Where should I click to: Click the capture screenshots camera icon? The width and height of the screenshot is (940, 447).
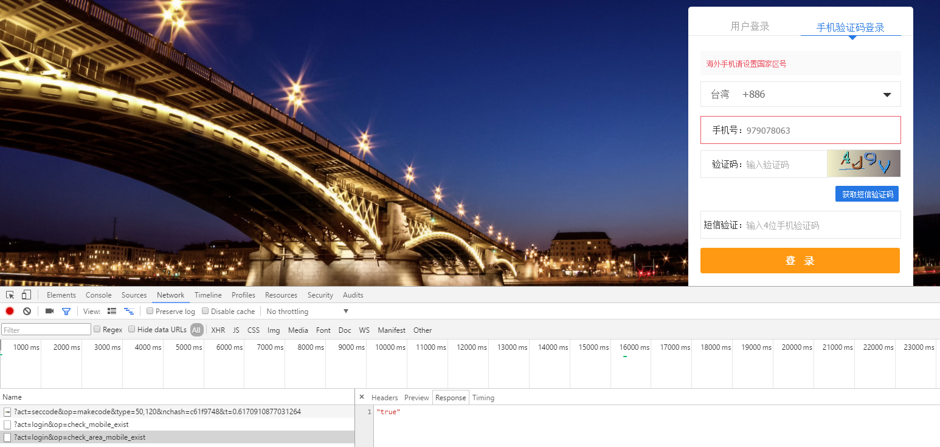point(49,311)
